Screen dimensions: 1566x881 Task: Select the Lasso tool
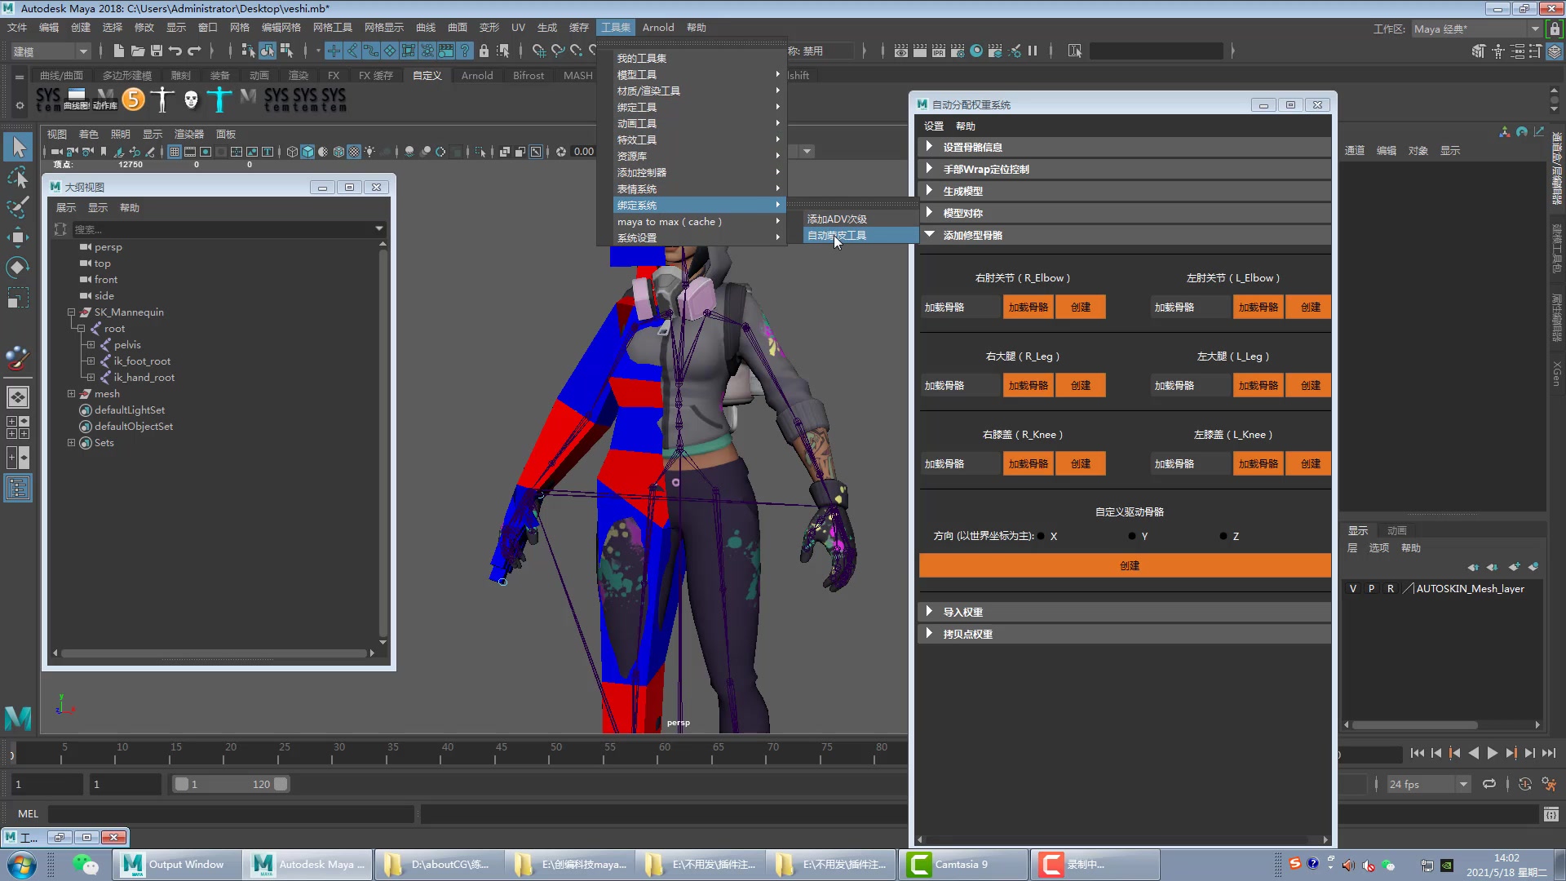(18, 177)
